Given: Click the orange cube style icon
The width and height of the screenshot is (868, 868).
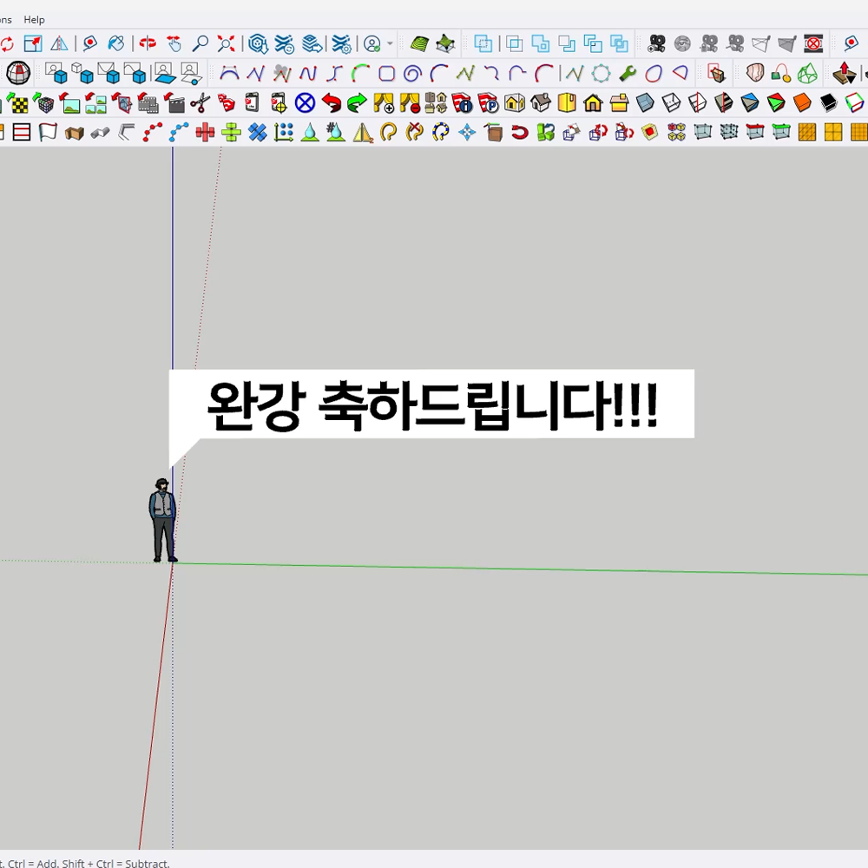Looking at the screenshot, I should [802, 104].
